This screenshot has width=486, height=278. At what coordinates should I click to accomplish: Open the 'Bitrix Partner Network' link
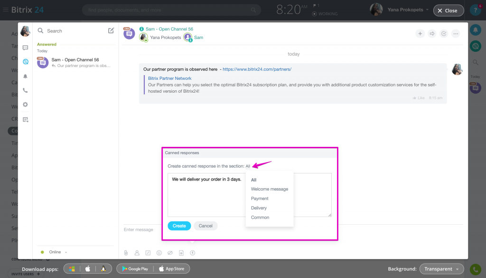(170, 78)
